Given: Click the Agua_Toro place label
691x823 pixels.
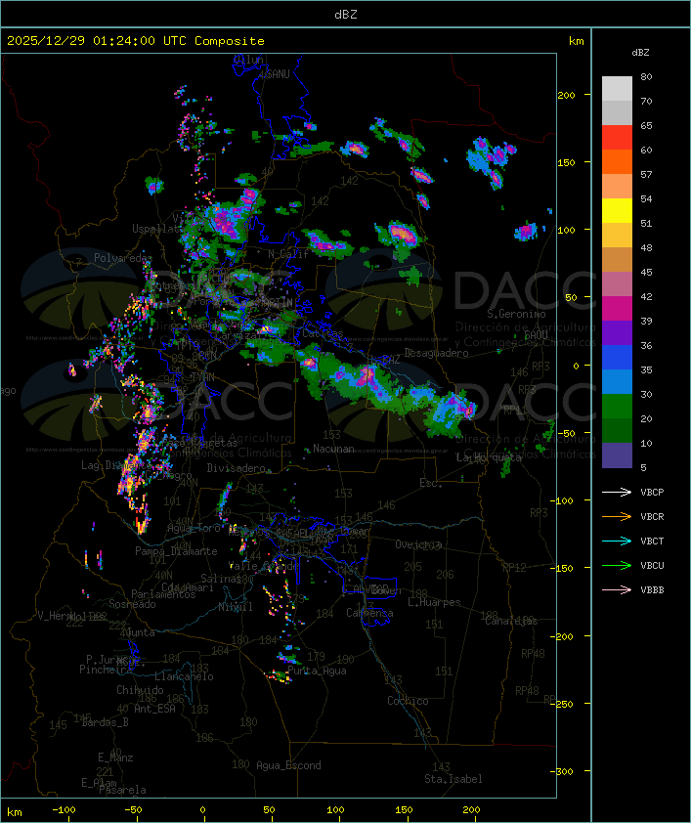Looking at the screenshot, I should pos(194,529).
